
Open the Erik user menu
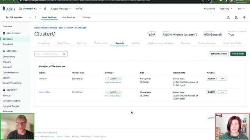click(241, 9)
